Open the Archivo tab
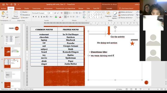Viewport: 167px width, 93px height. [4, 9]
